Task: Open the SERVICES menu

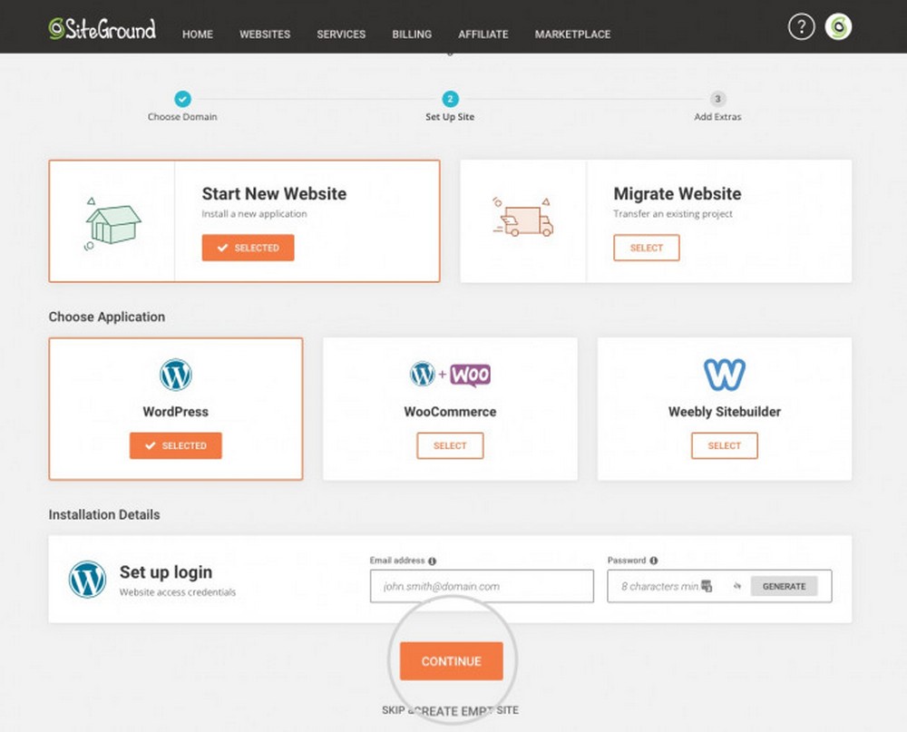Action: click(341, 34)
